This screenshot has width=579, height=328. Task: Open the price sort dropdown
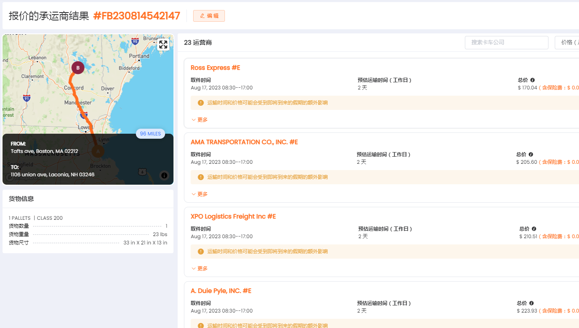point(567,43)
